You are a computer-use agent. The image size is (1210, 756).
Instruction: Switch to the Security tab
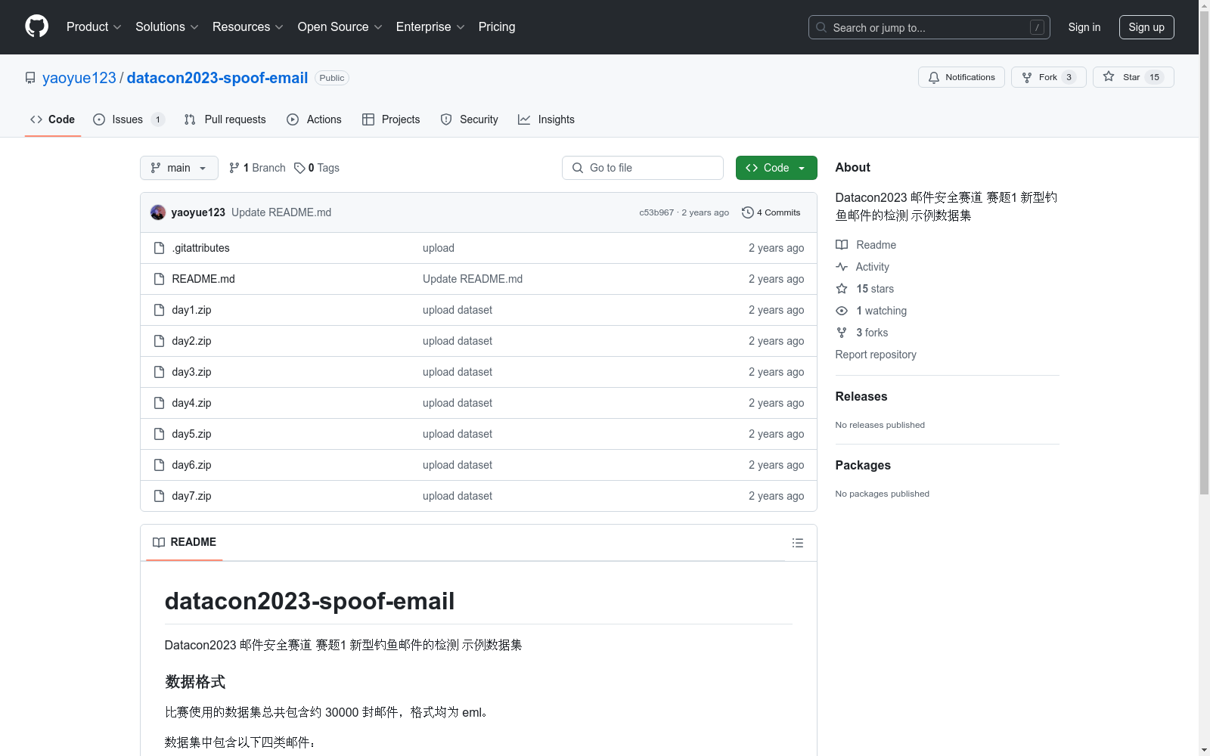point(469,119)
